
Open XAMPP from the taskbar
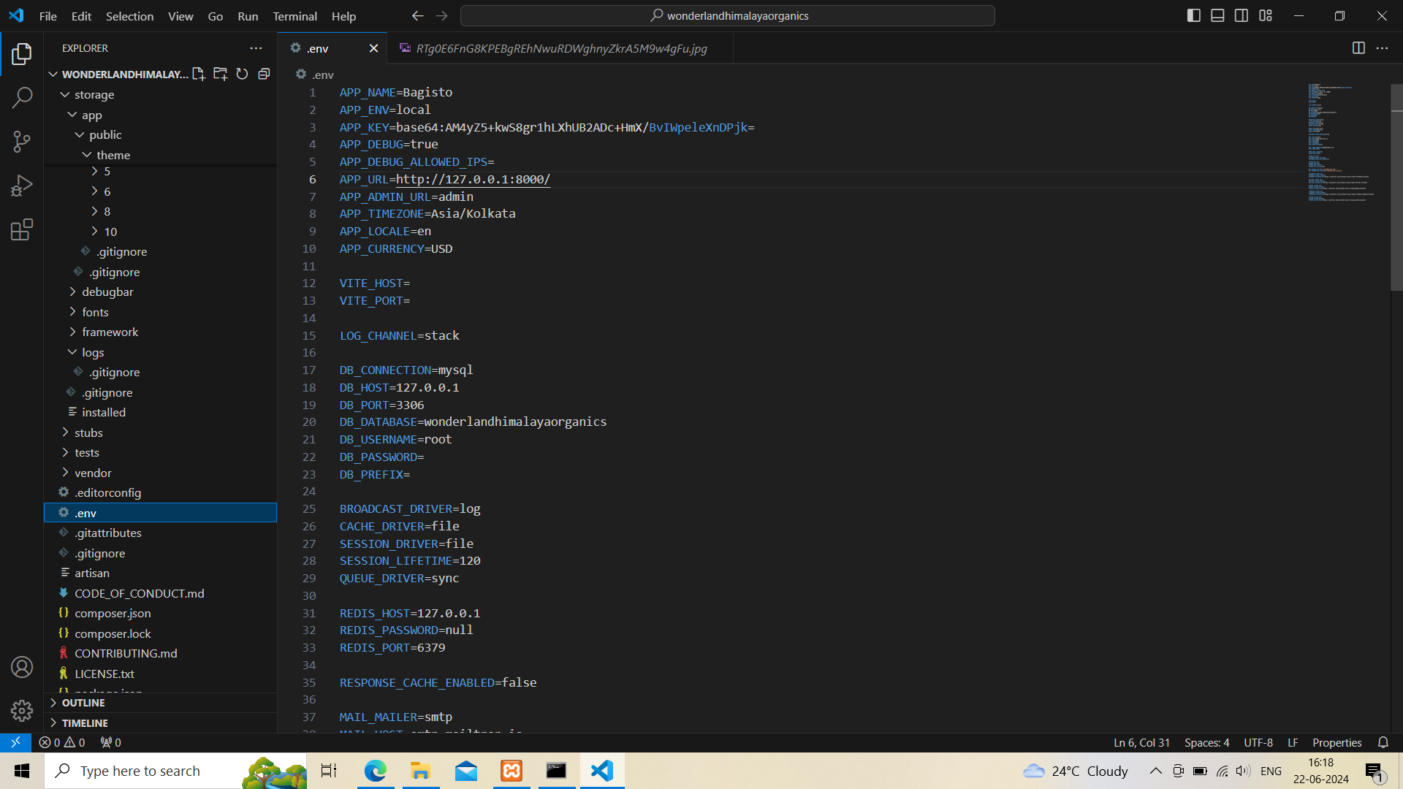(512, 771)
